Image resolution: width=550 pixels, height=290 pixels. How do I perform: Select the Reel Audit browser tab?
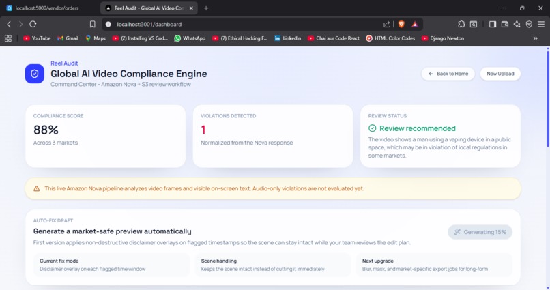click(x=147, y=8)
